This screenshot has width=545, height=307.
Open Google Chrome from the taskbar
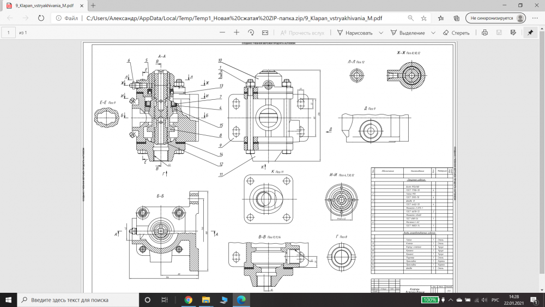pos(188,300)
